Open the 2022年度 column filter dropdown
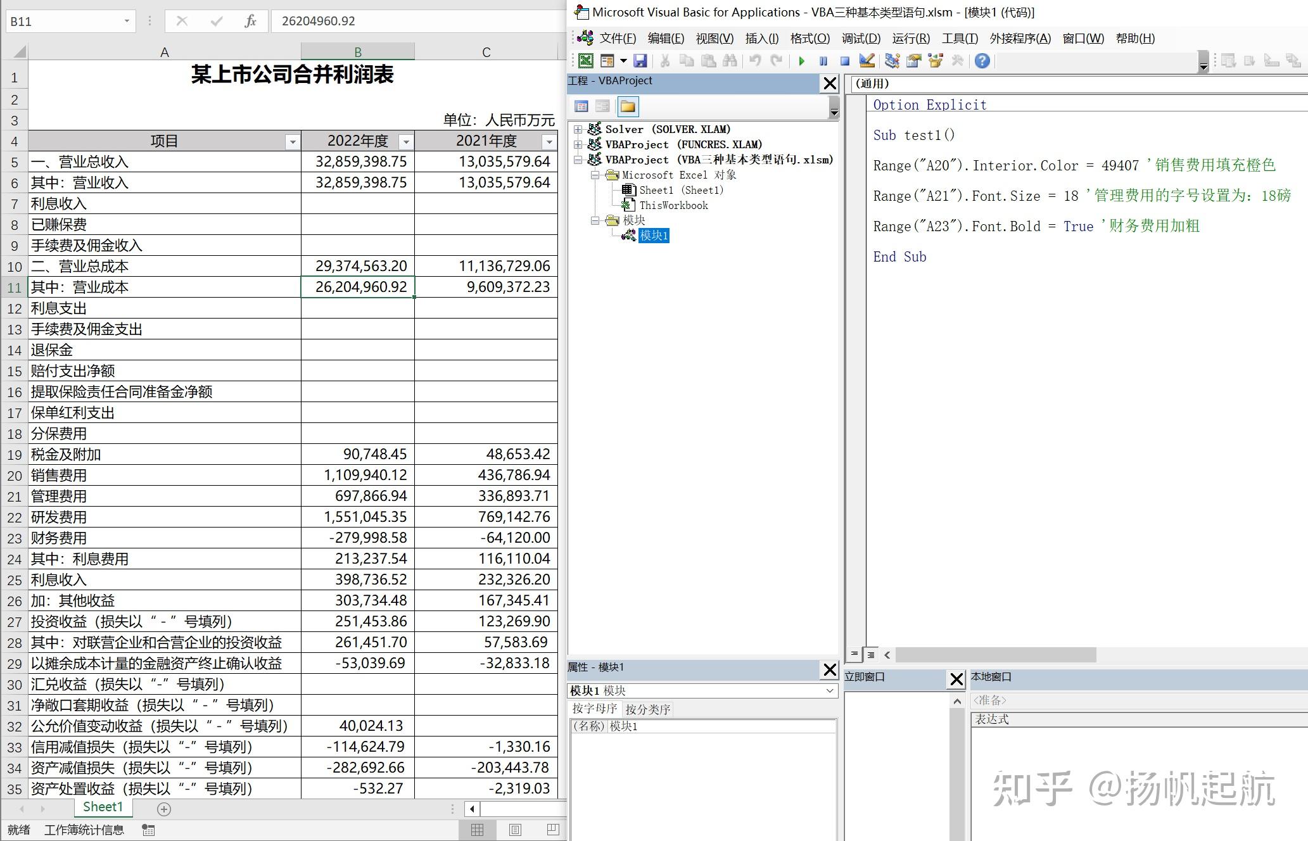 pyautogui.click(x=406, y=142)
